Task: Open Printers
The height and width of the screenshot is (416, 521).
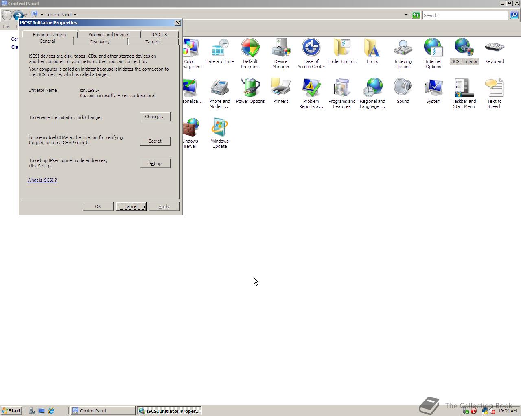Action: [x=280, y=91]
